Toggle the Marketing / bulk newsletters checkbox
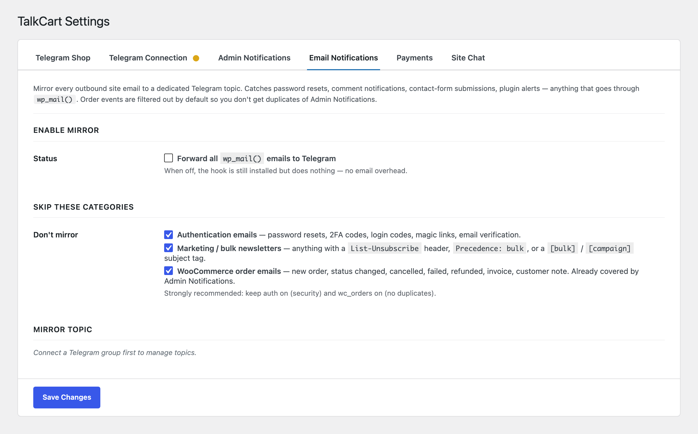 click(169, 248)
